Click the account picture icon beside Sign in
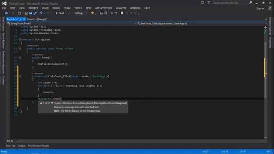274x154 pixels. (270, 8)
